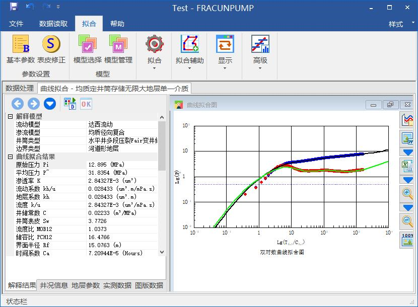Viewport: 418px width, 307px height.
Task: Open the 帮助 ribbon tab
Action: [117, 24]
